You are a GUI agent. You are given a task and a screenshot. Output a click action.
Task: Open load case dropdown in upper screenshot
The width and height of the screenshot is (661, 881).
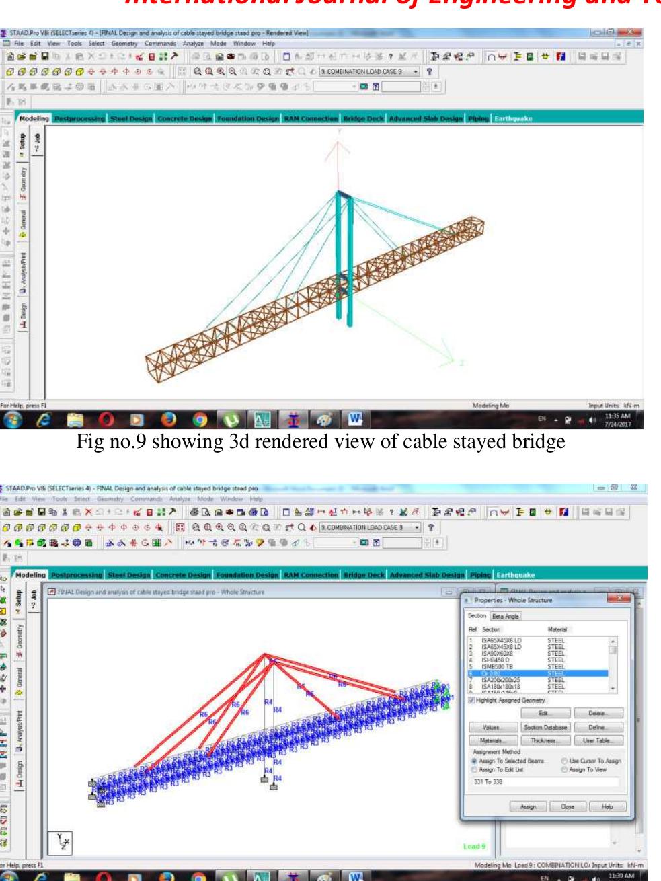416,71
